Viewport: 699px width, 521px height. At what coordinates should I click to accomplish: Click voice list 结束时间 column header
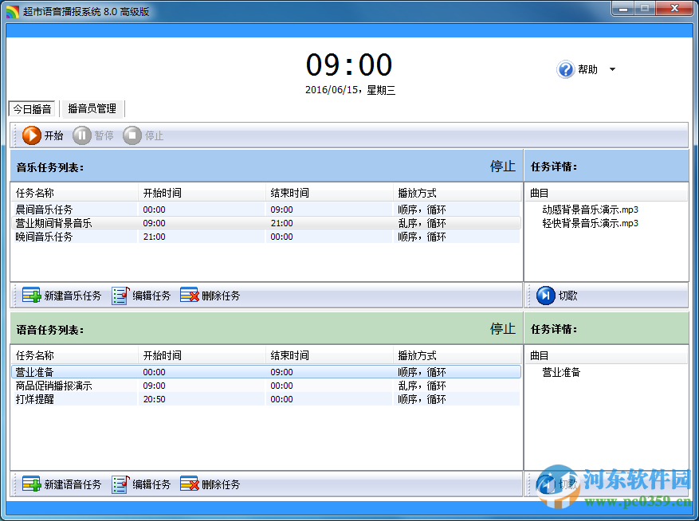point(329,355)
